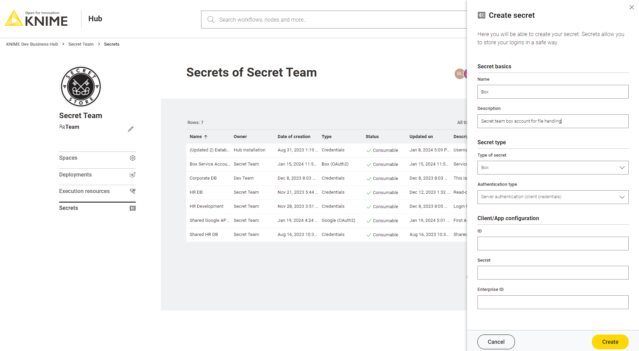This screenshot has width=639, height=351.
Task: Click Hub installation owner cell
Action: click(x=250, y=150)
